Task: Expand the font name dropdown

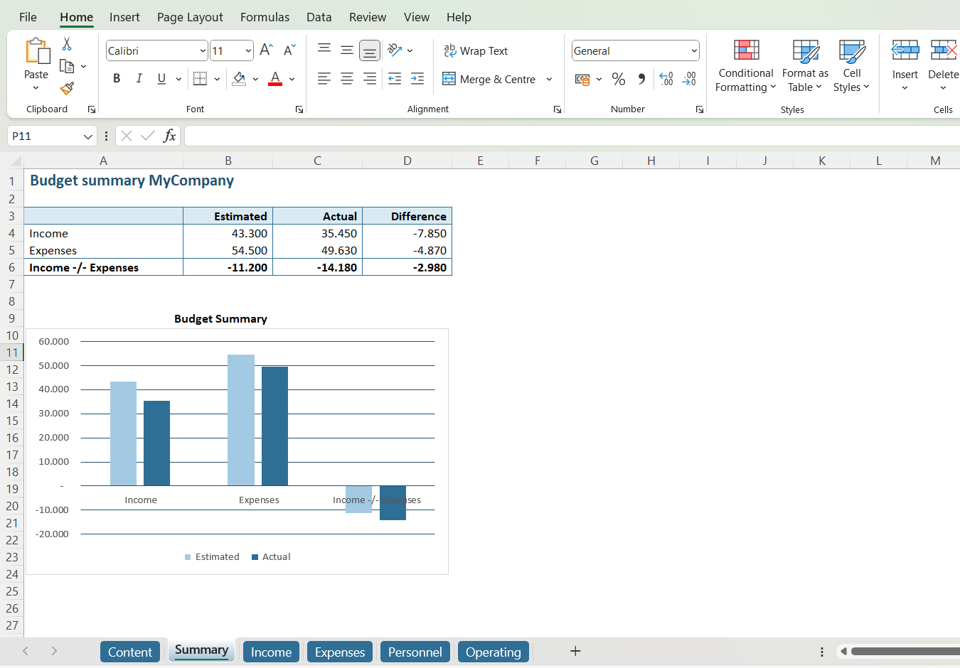Action: (203, 51)
